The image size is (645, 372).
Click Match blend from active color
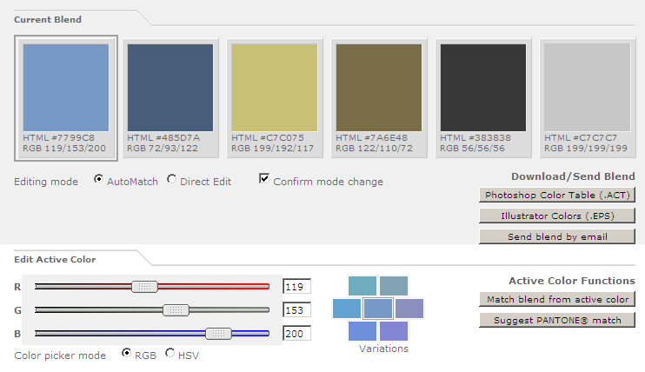pos(557,299)
